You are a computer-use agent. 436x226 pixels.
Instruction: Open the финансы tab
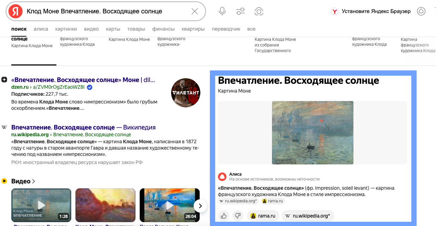click(x=163, y=29)
